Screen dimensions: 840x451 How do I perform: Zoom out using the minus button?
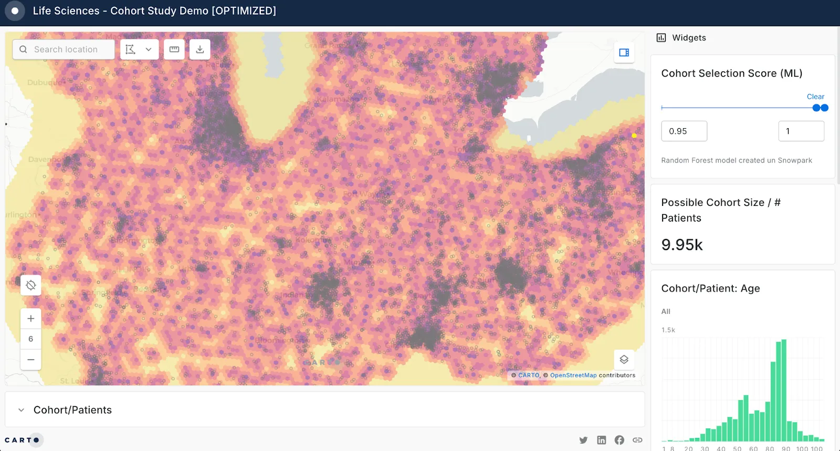(31, 360)
